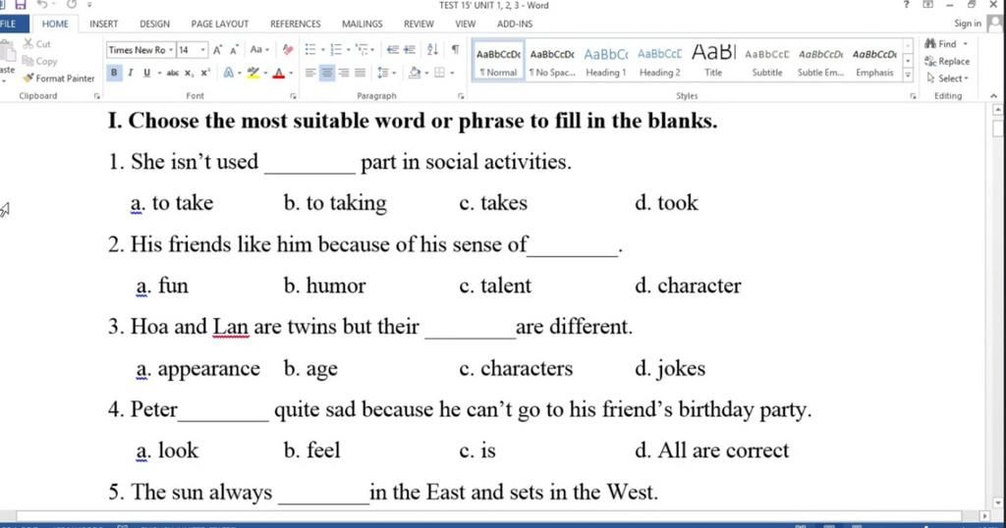Switch to the MAILINGS tab
Image resolution: width=1006 pixels, height=528 pixels.
click(x=362, y=24)
